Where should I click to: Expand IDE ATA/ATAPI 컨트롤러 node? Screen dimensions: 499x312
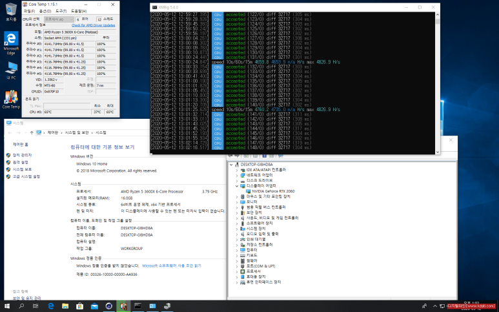pos(237,170)
